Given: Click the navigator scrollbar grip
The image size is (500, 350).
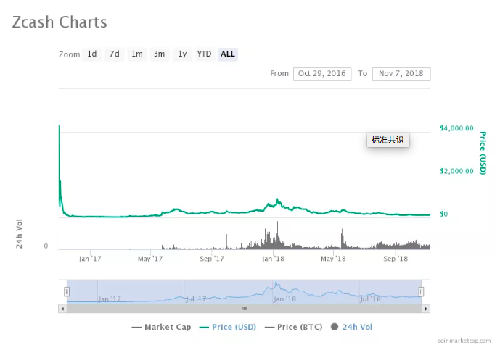Looking at the screenshot, I should pyautogui.click(x=245, y=308).
